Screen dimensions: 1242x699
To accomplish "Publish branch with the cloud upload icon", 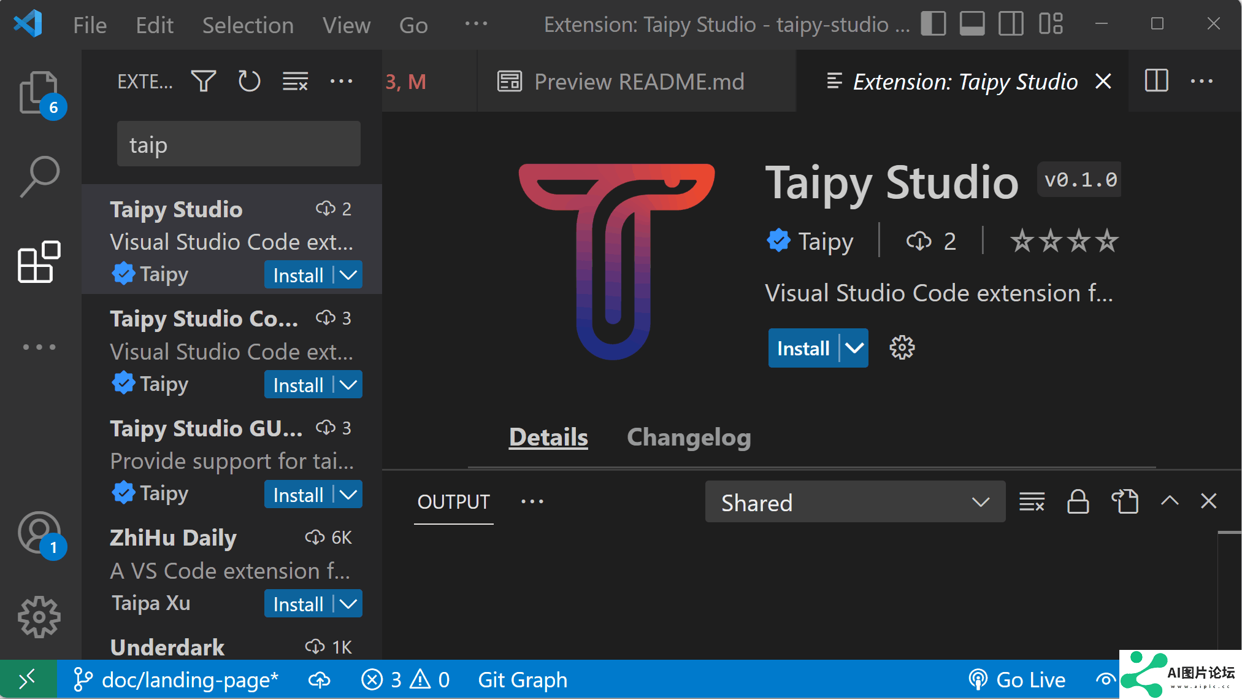I will (319, 680).
